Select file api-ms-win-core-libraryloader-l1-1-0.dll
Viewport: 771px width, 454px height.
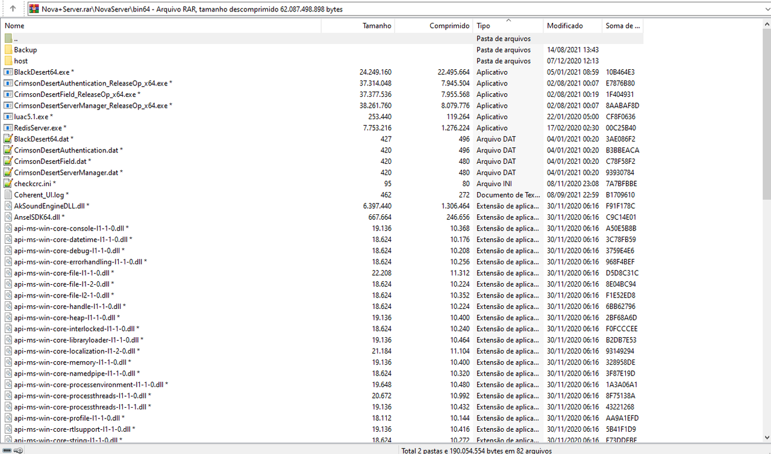[76, 340]
